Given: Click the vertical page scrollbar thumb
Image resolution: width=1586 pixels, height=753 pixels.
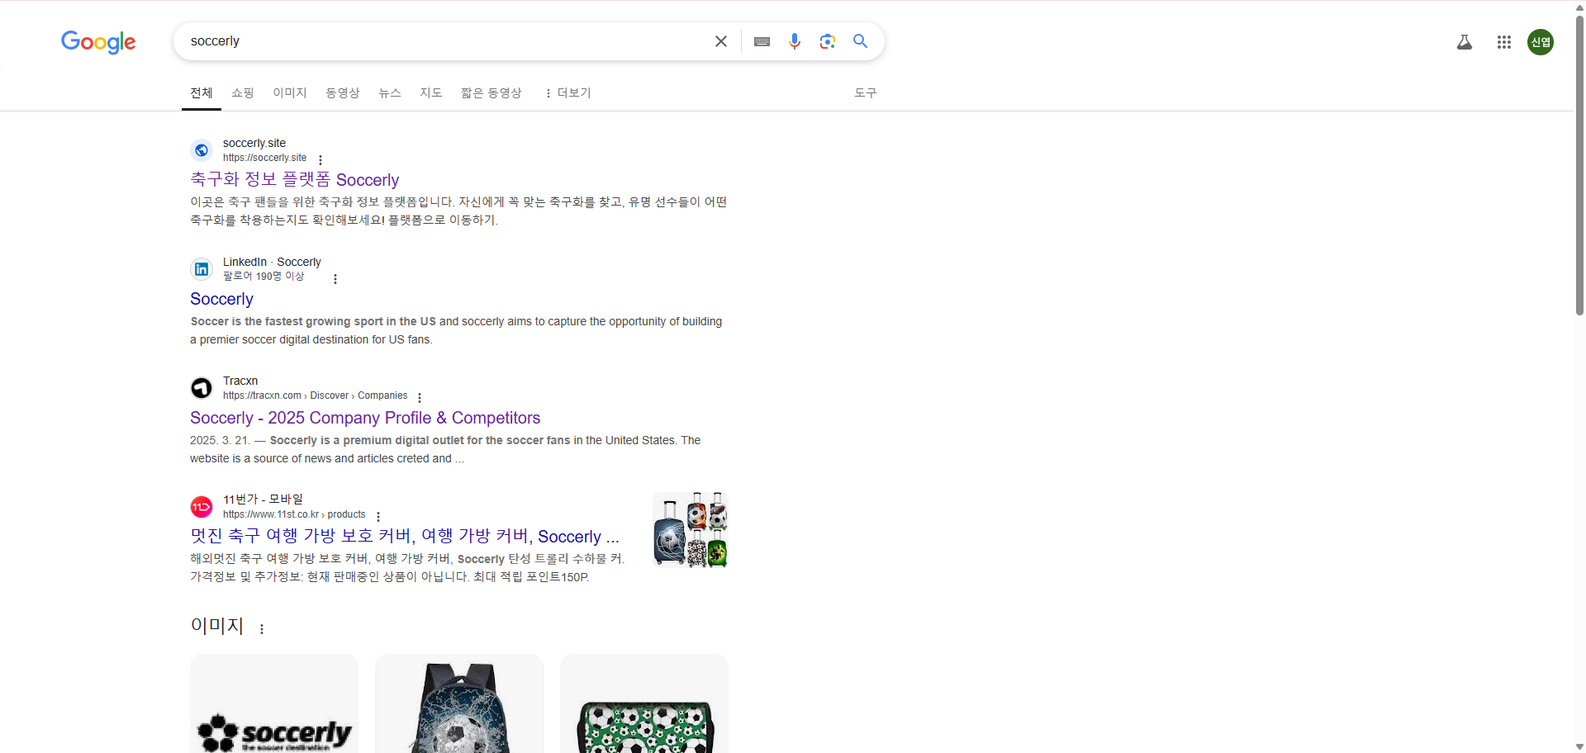Looking at the screenshot, I should [x=1579, y=165].
